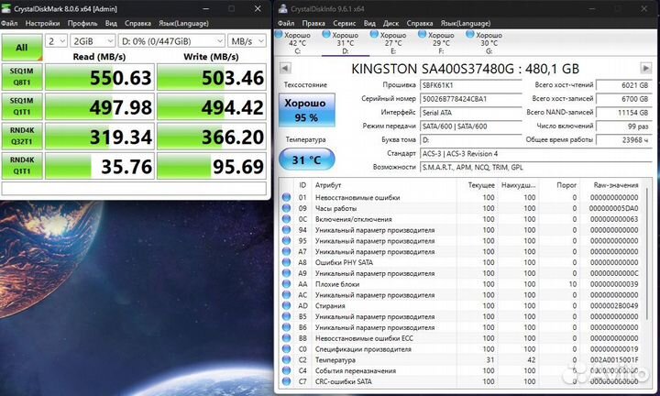Click the 31 °C temperature button
Screen dimensions: 660x396
coord(306,159)
